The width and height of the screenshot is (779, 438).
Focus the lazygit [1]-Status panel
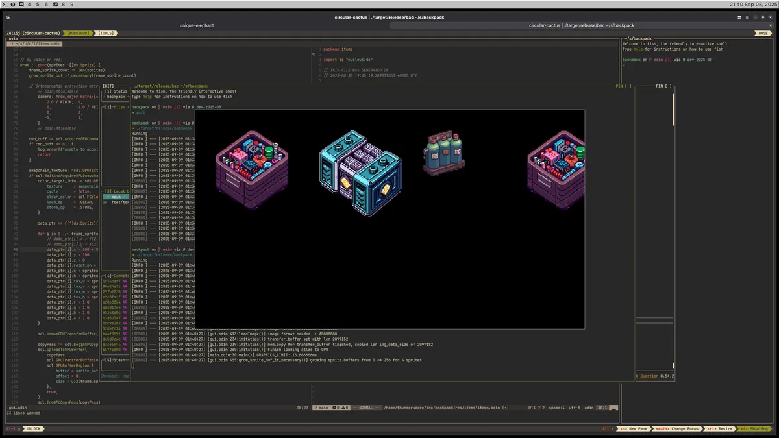117,91
